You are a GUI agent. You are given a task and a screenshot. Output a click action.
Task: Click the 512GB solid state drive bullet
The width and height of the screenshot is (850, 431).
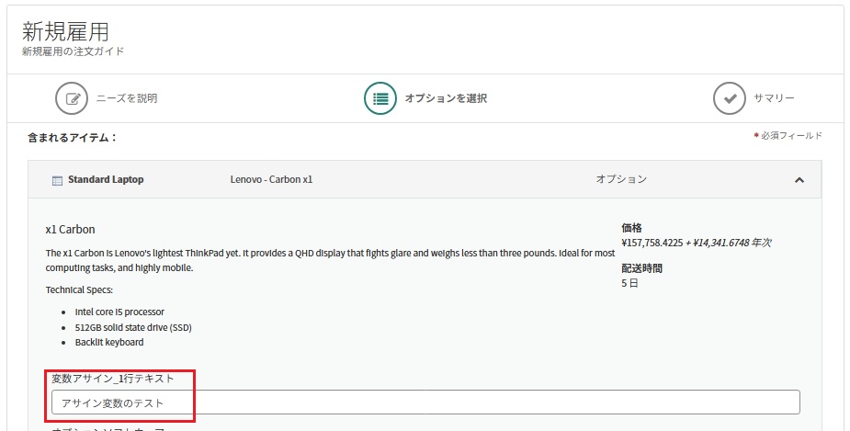tap(133, 327)
